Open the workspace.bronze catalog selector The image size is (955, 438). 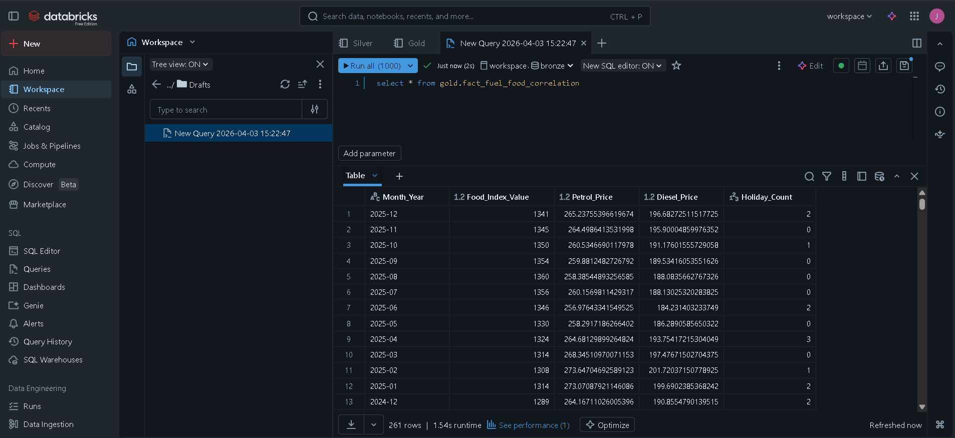pos(527,66)
